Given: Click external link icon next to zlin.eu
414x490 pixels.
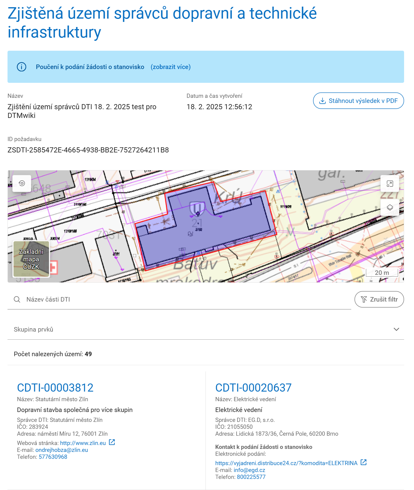Looking at the screenshot, I should click(x=112, y=442).
